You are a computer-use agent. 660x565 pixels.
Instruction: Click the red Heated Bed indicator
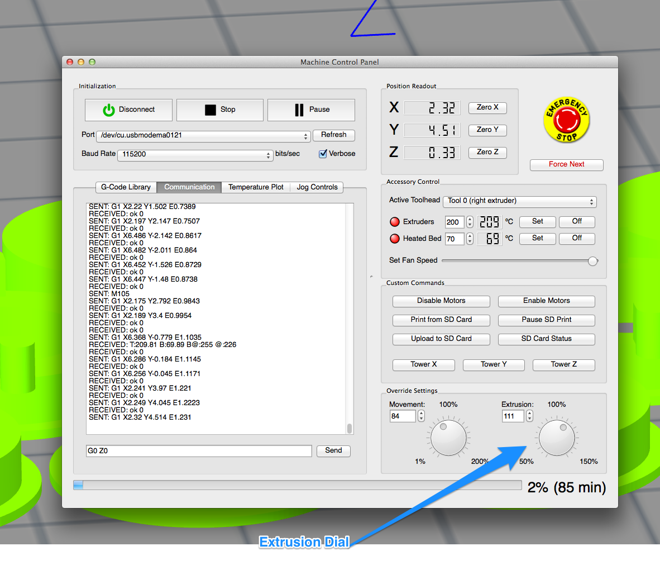[x=395, y=239]
